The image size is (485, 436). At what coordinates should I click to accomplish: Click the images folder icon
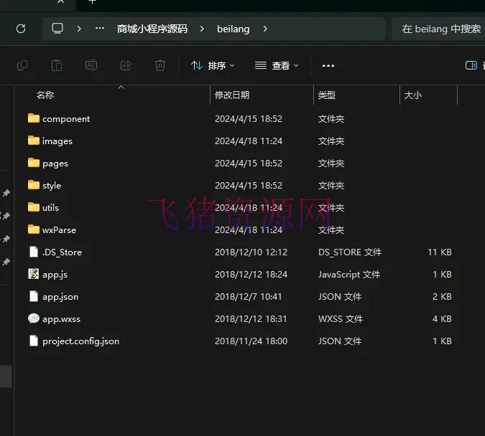33,140
